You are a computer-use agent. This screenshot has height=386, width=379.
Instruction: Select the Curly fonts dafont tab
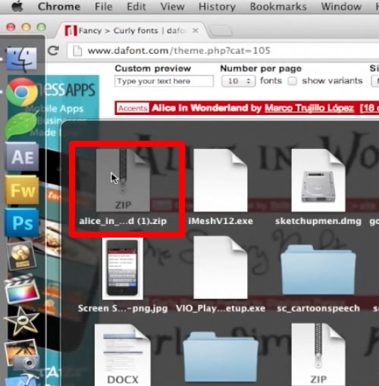pos(131,30)
